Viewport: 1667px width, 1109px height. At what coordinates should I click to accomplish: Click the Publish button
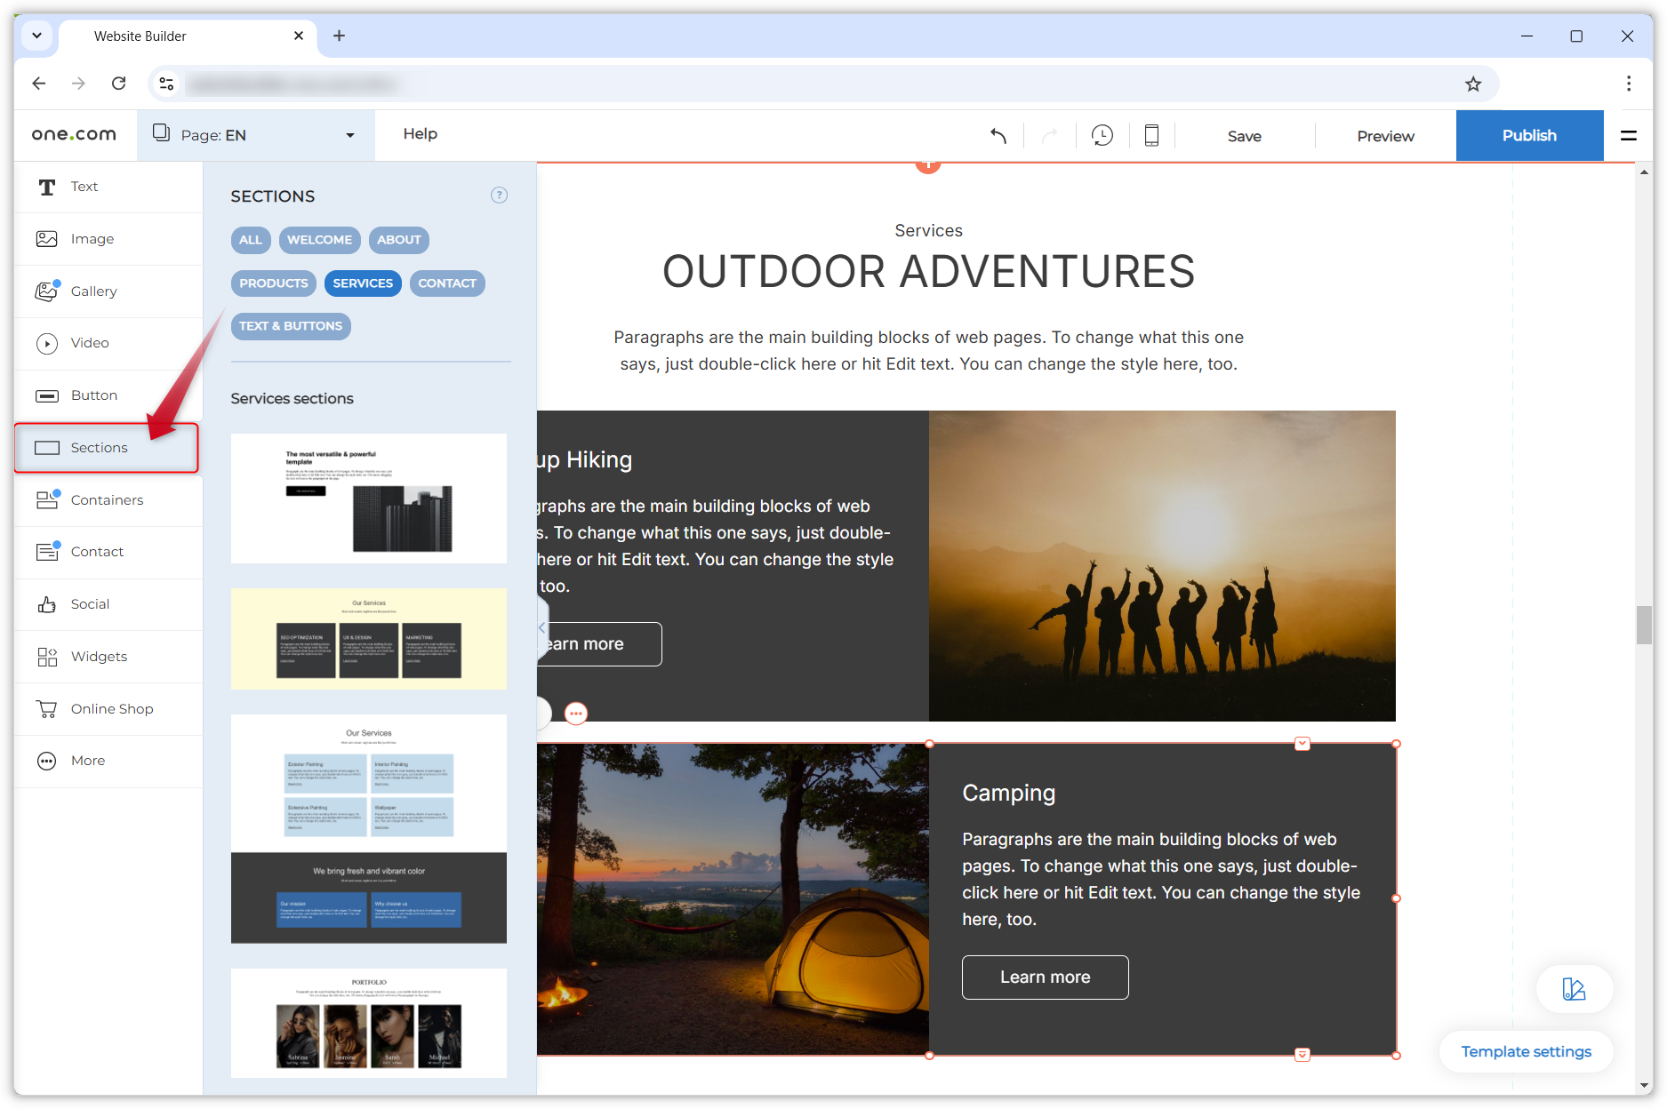tap(1528, 136)
